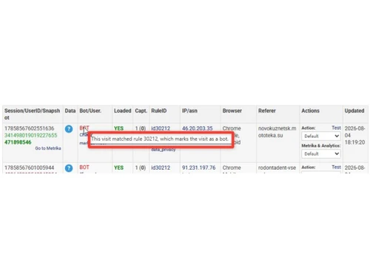Open IP address 46.20.203.35
Screen dimensions: 370x278
tap(198, 128)
